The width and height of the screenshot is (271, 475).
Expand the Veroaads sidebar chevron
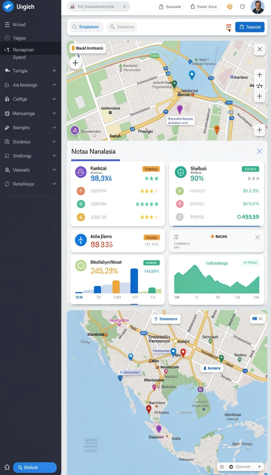[x=54, y=170]
